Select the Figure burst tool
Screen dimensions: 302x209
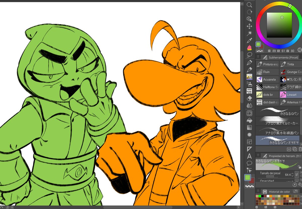click(x=249, y=135)
